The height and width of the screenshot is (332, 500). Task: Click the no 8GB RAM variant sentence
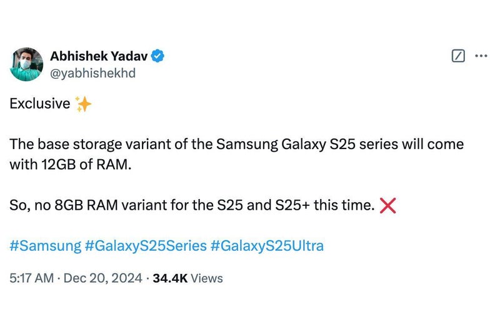click(x=187, y=205)
